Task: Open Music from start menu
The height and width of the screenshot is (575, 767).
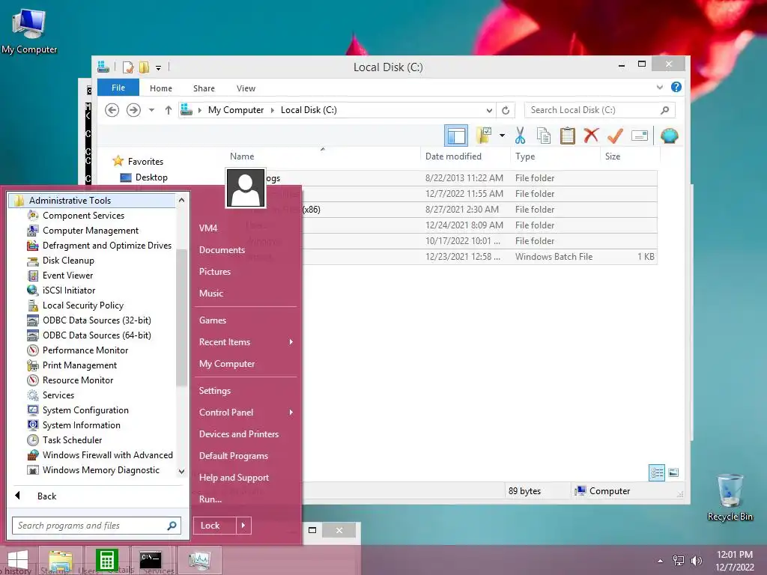Action: 210,293
